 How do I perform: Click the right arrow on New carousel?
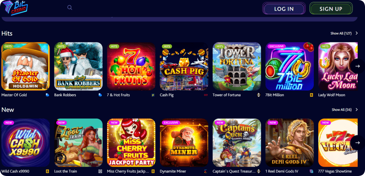[358, 143]
